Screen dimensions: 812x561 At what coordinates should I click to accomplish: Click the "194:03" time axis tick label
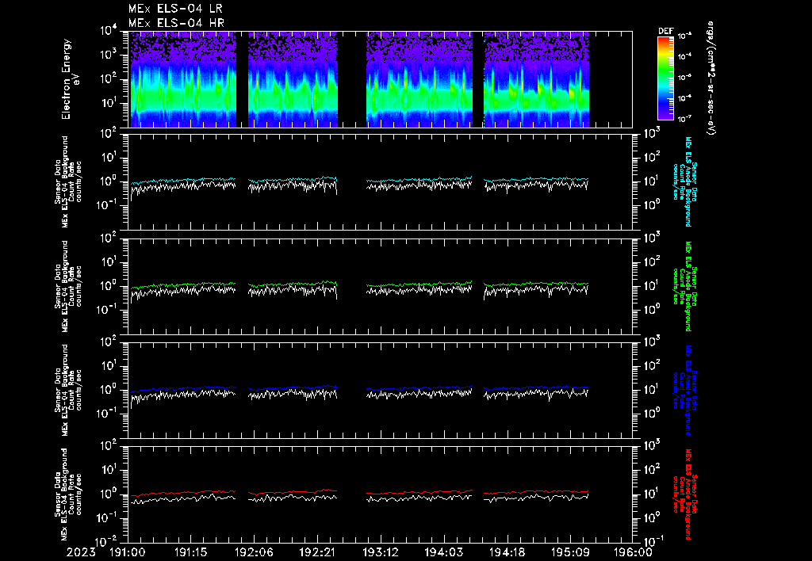443,552
